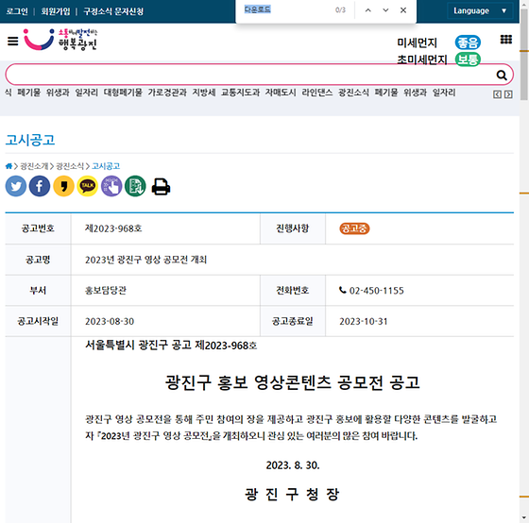Image resolution: width=529 pixels, height=523 pixels.
Task: Click 광진소식 in the breadcrumb
Action: [x=70, y=166]
